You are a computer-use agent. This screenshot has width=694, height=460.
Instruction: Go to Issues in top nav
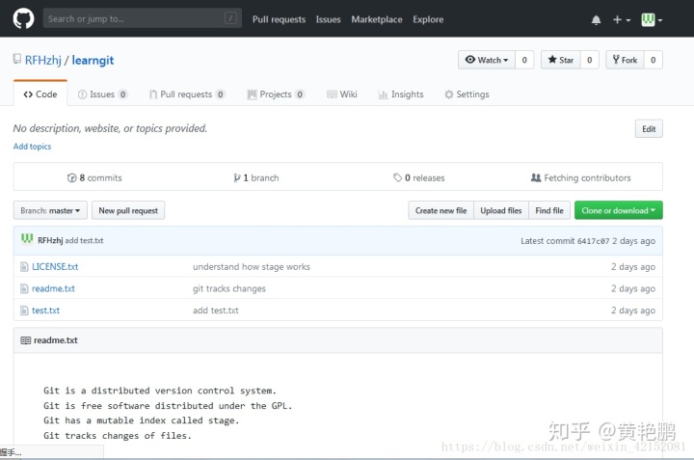(x=328, y=19)
